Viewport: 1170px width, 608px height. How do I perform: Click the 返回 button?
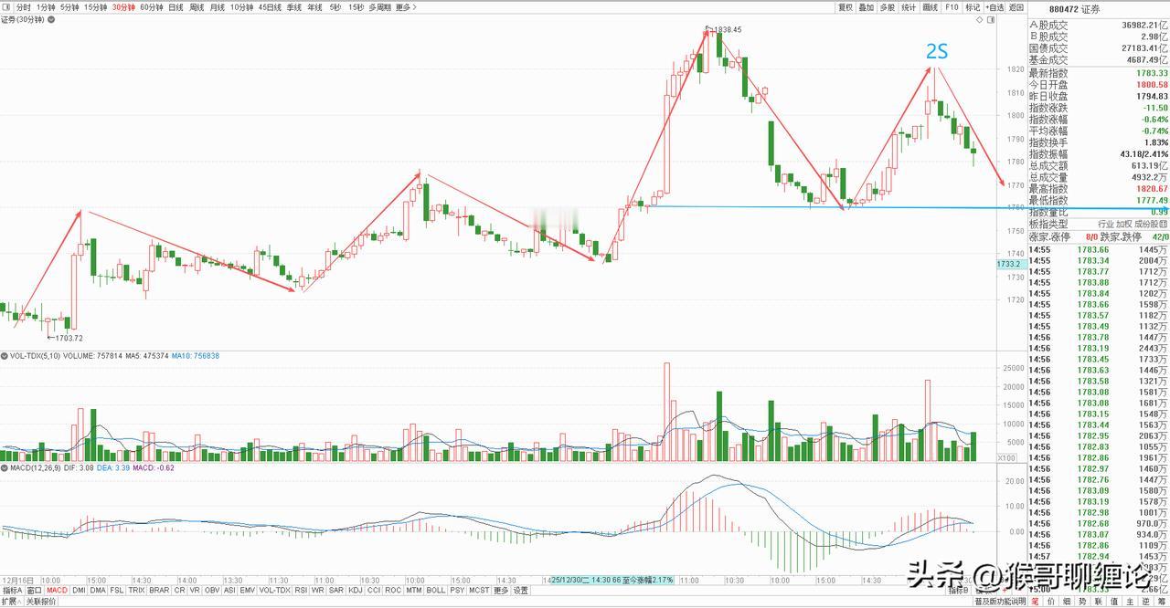[1016, 7]
